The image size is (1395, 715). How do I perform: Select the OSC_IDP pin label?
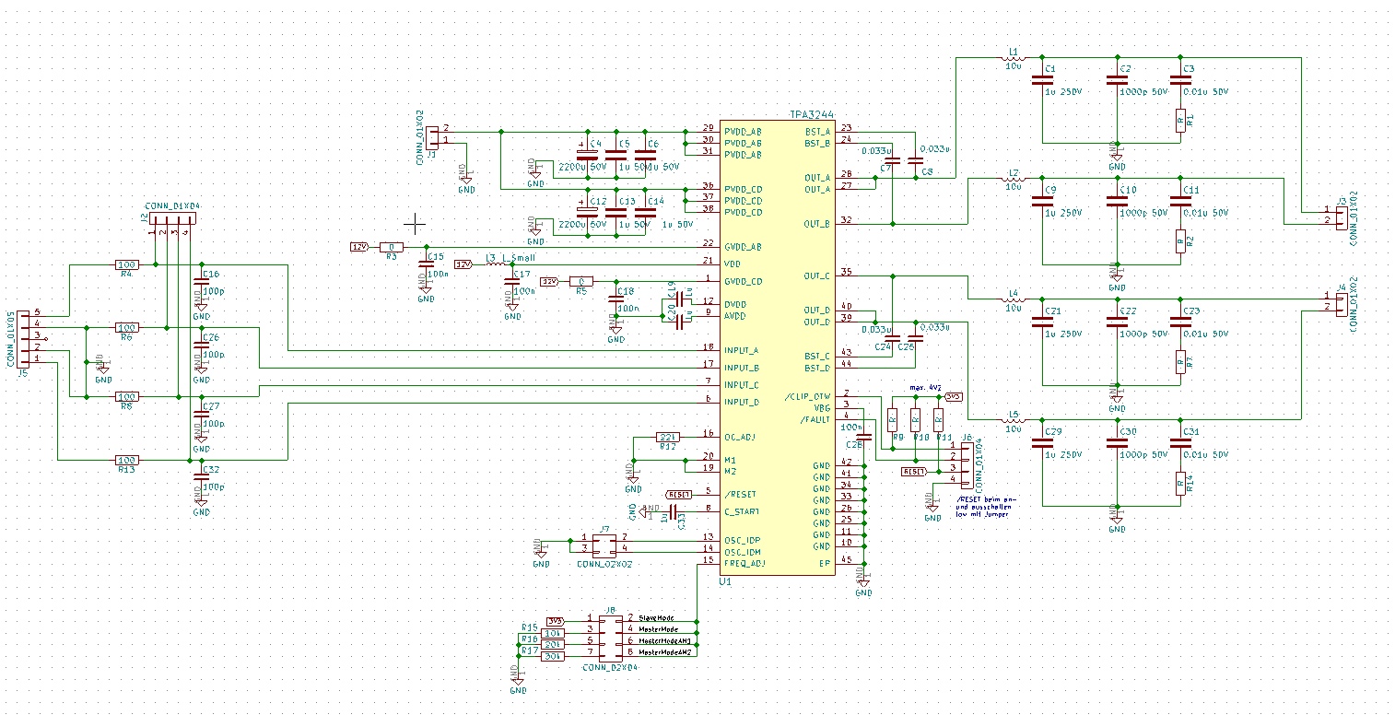pos(743,540)
